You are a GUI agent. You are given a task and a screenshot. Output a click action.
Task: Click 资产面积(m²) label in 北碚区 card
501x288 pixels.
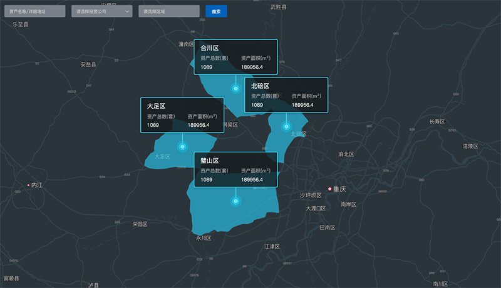pos(306,96)
